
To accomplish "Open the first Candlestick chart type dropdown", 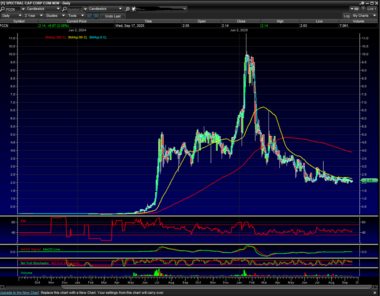I will click(43, 9).
